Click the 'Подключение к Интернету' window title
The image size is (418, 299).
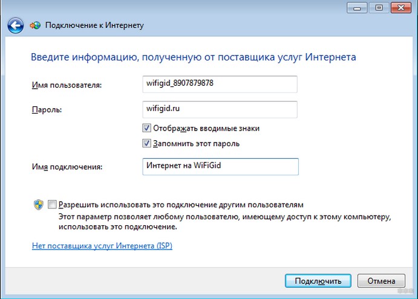[x=94, y=25]
